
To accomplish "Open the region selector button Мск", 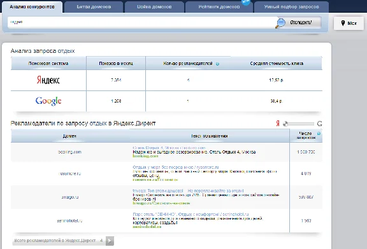I will point(349,23).
